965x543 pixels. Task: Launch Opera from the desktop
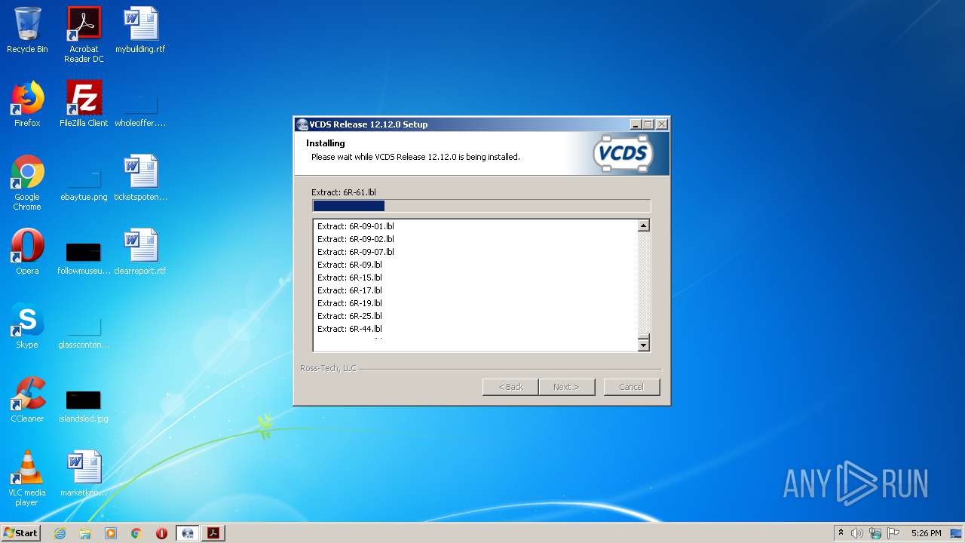[x=27, y=252]
